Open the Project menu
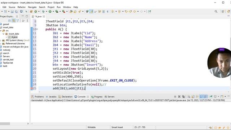The image size is (231, 130). (x=51, y=7)
